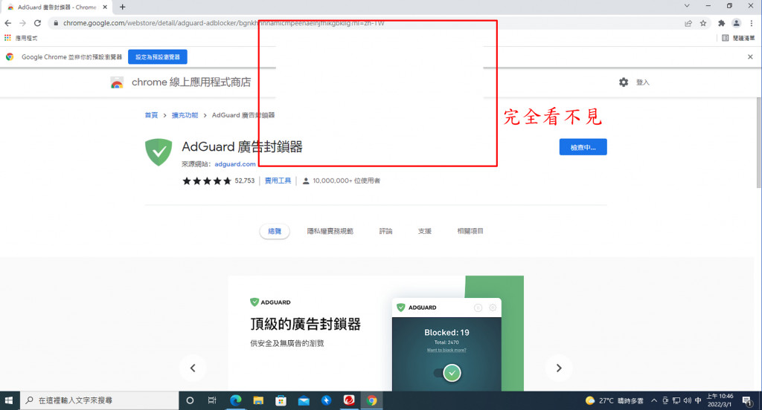The width and height of the screenshot is (762, 410).
Task: Click the address bar URL
Action: 223,23
